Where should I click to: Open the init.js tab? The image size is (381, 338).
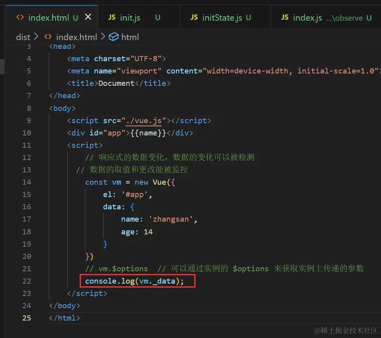(139, 17)
